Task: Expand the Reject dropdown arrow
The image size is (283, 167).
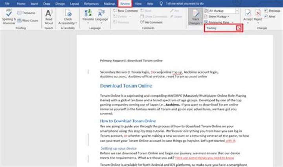Action: (x=258, y=23)
